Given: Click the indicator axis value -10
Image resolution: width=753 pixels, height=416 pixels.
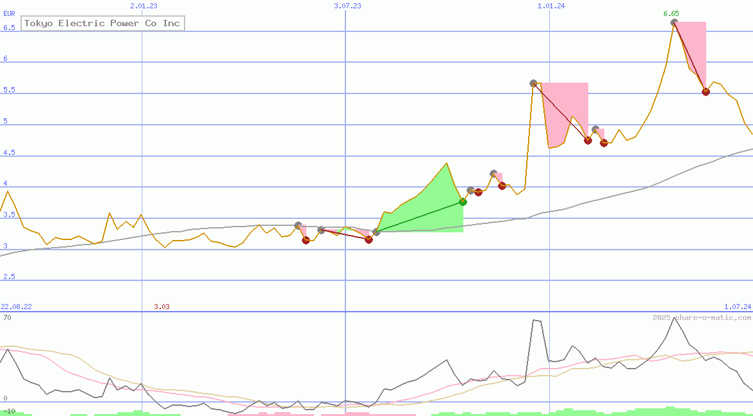Looking at the screenshot, I should pyautogui.click(x=9, y=412).
